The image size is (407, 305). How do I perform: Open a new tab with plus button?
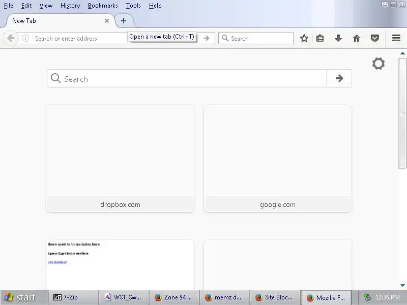pyautogui.click(x=124, y=21)
